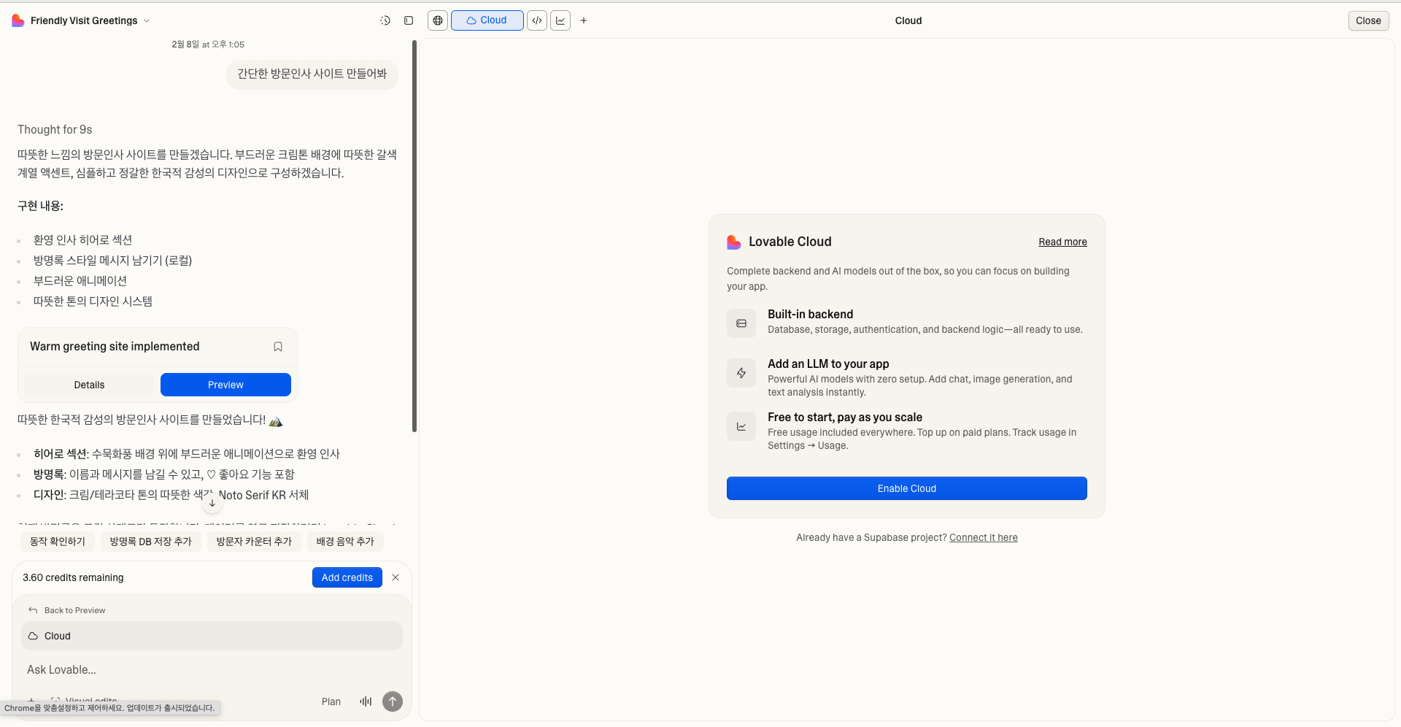The image size is (1401, 727).
Task: Toggle Plan mode
Action: (x=331, y=701)
